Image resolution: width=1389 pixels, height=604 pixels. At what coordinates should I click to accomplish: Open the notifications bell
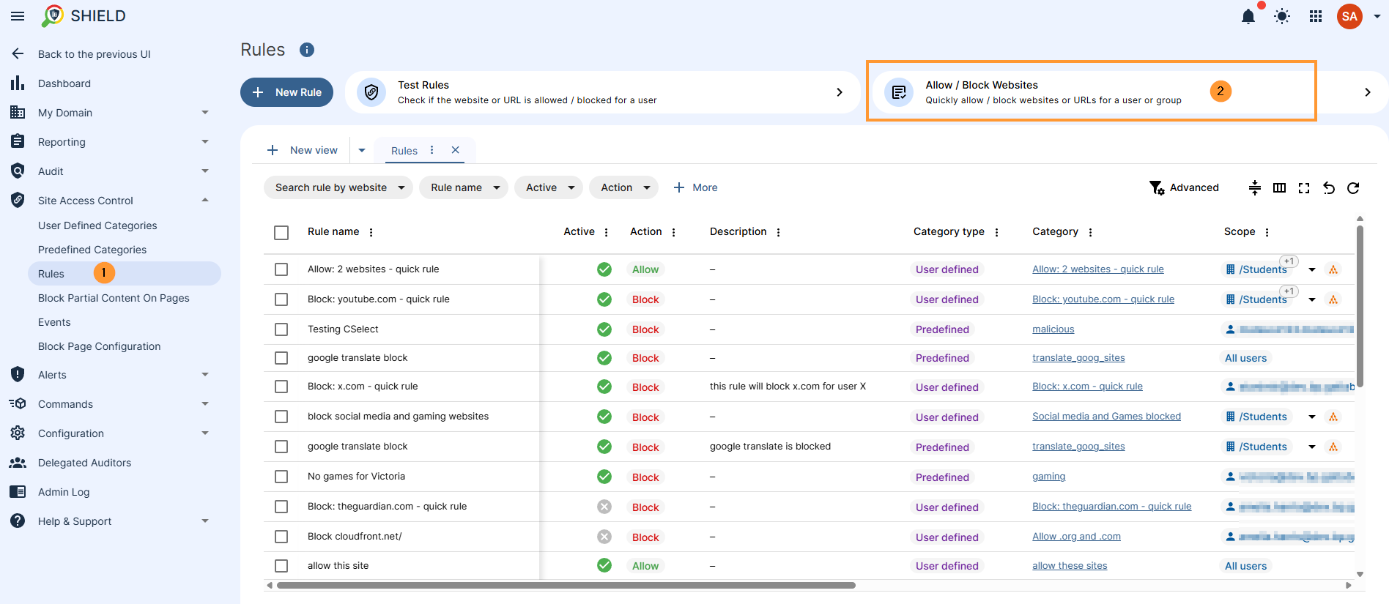coord(1248,16)
